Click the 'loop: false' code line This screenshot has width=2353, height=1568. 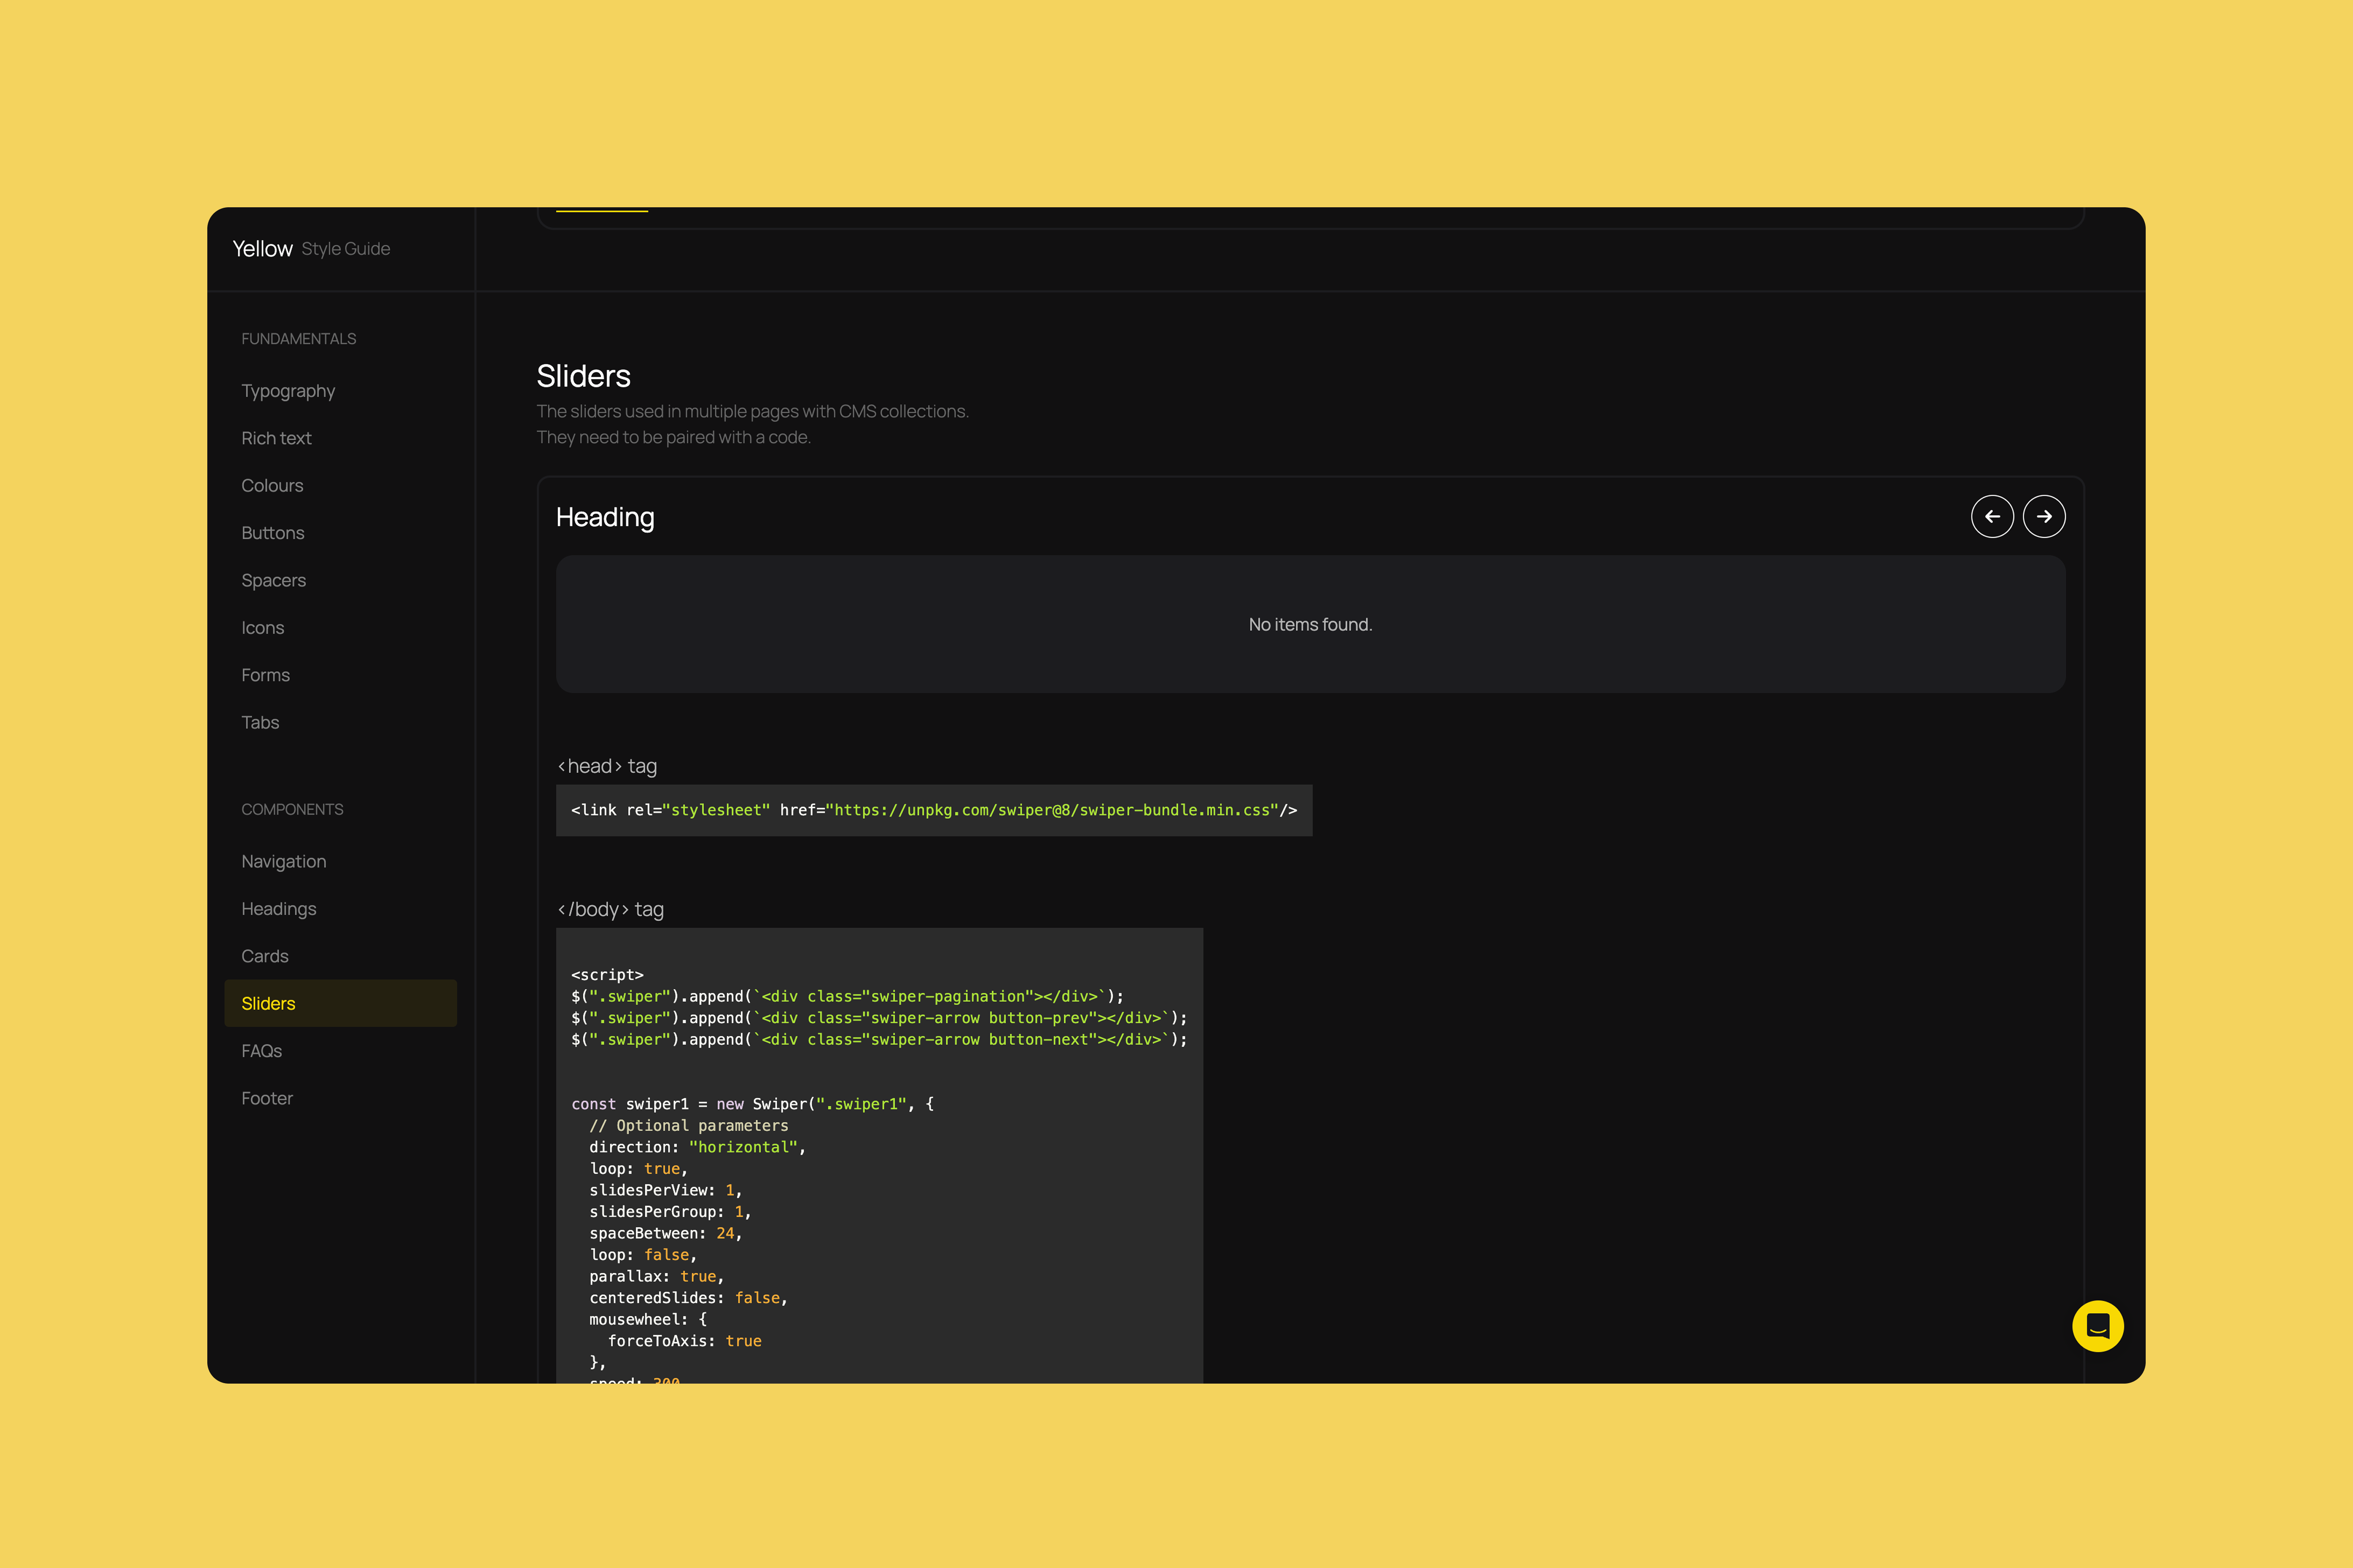coord(643,1255)
